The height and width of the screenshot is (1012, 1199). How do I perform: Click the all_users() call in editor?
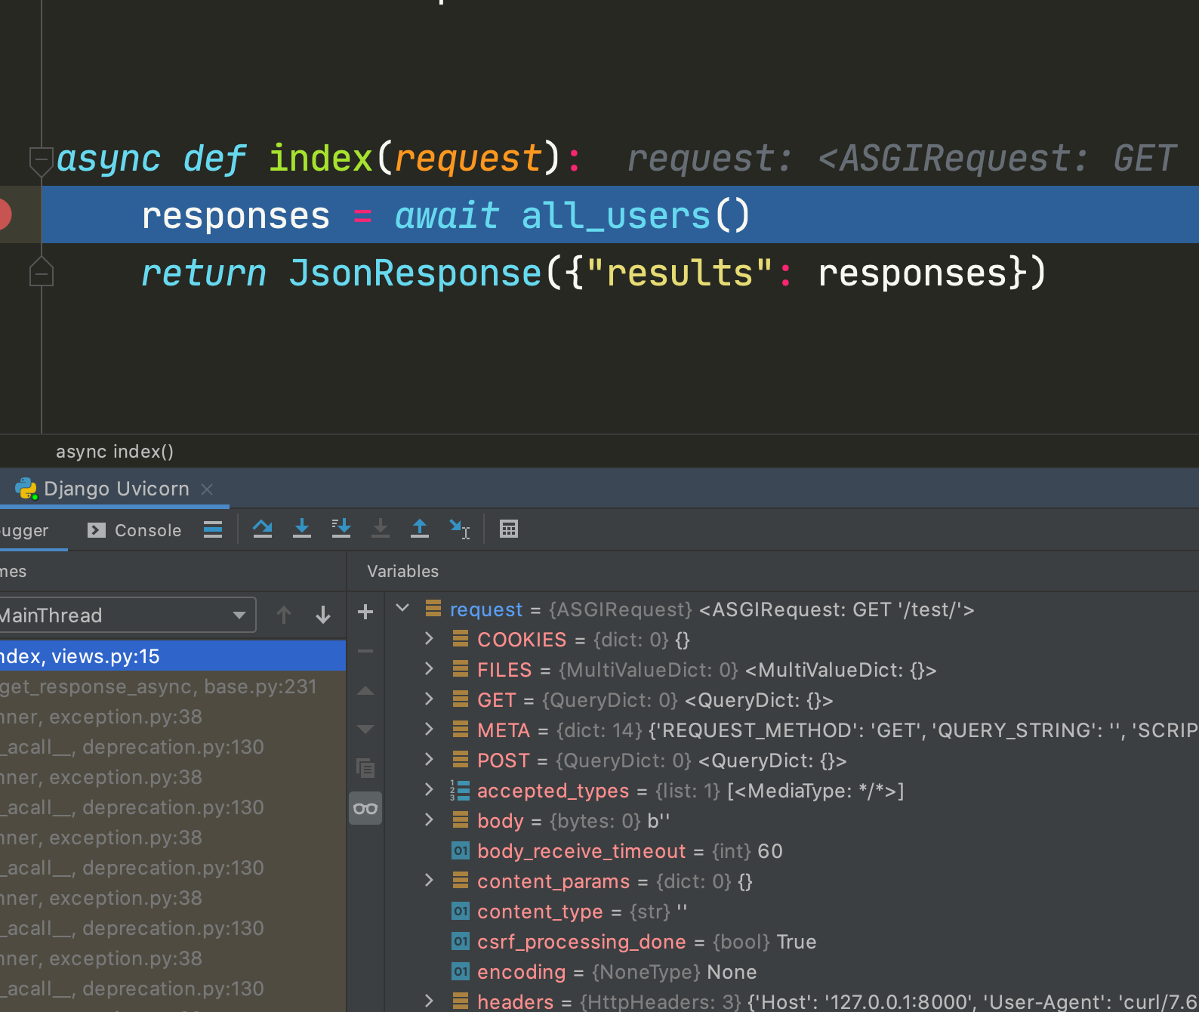[x=636, y=215]
